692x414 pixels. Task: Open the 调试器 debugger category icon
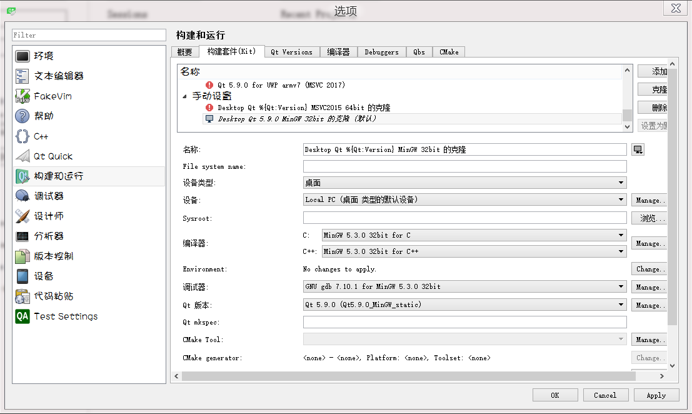point(22,196)
